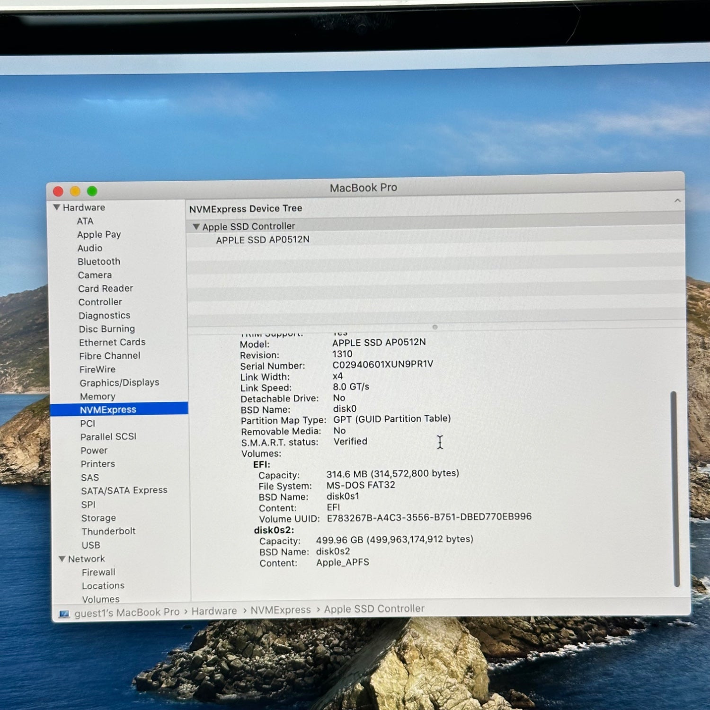Viewport: 710px width, 710px height.
Task: Show Memory information
Action: coord(98,397)
